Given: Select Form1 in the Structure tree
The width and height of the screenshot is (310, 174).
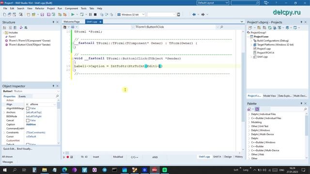Looking at the screenshot, I should tap(12, 37).
